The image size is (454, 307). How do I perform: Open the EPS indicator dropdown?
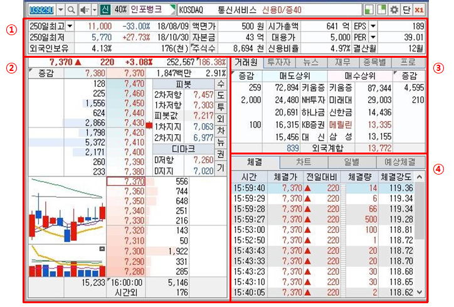pyautogui.click(x=372, y=26)
